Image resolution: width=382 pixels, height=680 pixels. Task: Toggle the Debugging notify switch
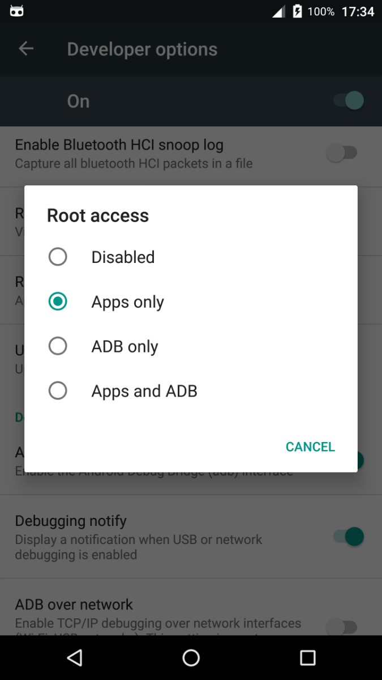tap(347, 536)
